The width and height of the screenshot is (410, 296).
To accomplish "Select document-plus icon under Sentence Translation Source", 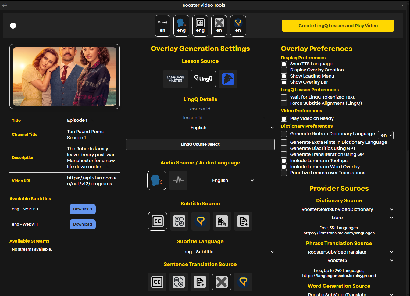I will [200, 282].
